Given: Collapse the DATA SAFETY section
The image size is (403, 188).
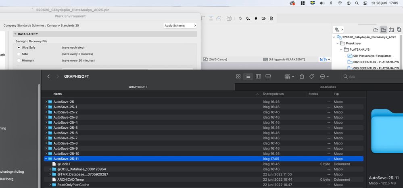Looking at the screenshot, I should point(15,34).
